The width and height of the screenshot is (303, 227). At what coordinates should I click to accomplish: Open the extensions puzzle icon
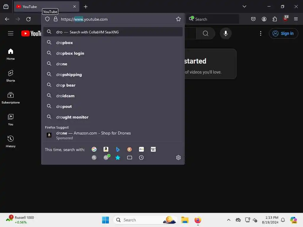[x=275, y=19]
